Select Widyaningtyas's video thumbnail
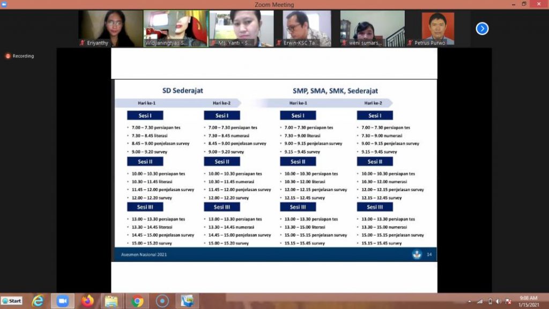This screenshot has width=549, height=309. click(x=176, y=28)
